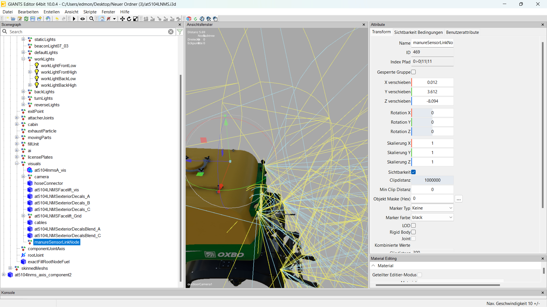The height and width of the screenshot is (307, 547).
Task: Click the eye visibility toolbar icon
Action: click(x=83, y=19)
